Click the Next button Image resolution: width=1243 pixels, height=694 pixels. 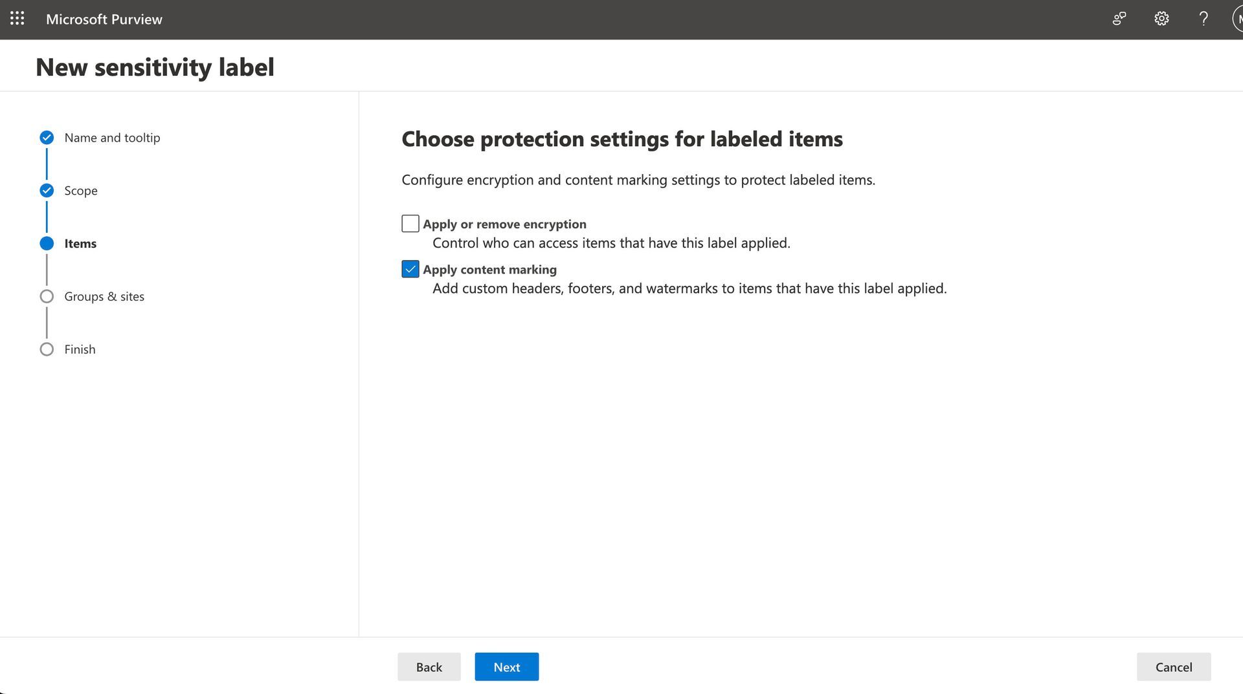pos(507,667)
